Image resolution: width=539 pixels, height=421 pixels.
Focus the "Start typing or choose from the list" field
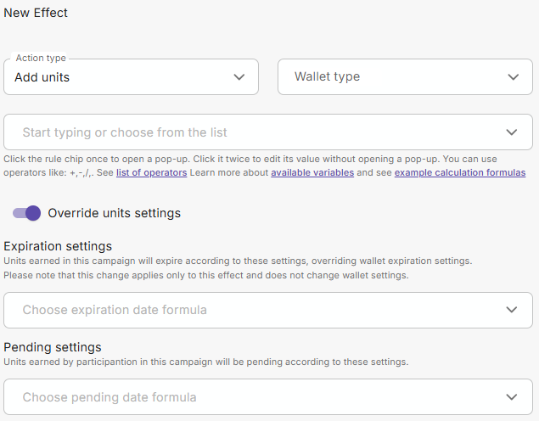[255, 132]
